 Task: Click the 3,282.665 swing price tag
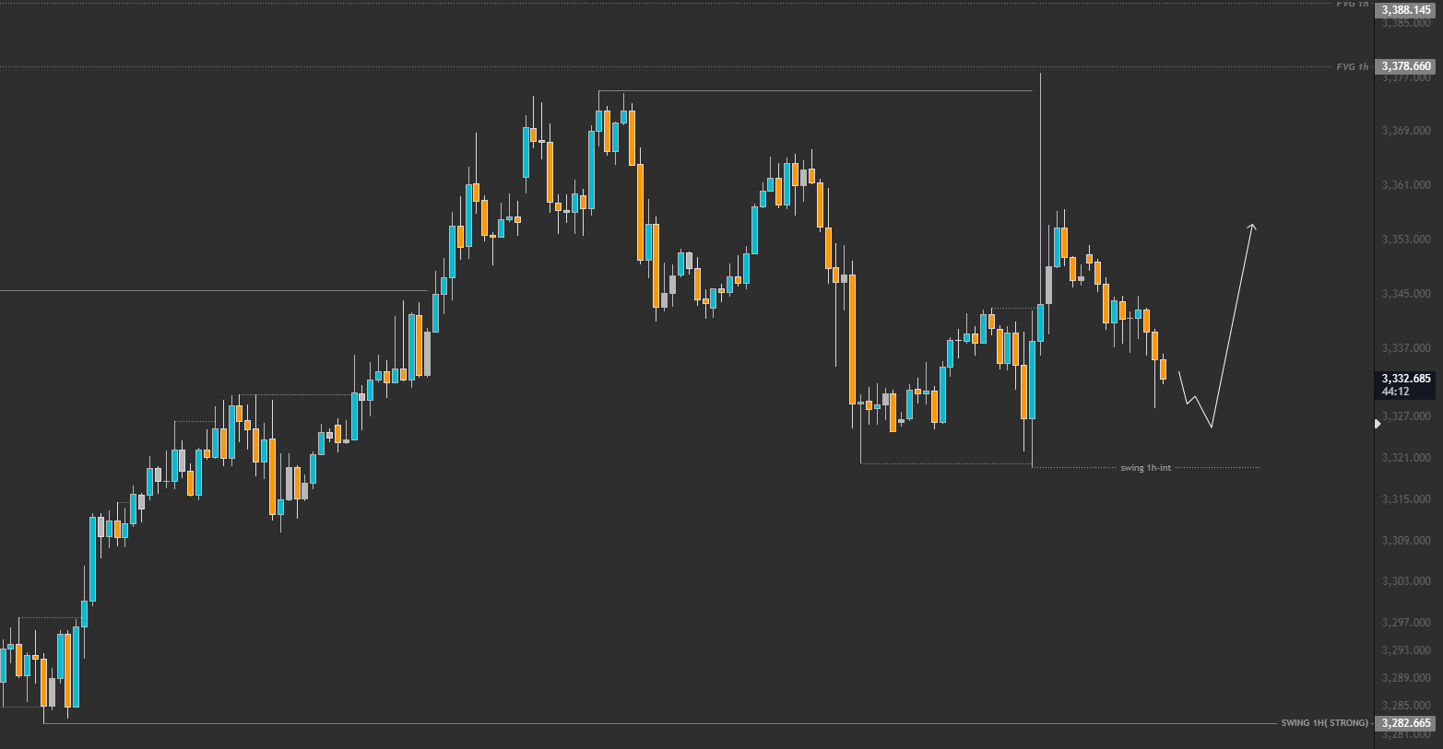click(x=1406, y=723)
